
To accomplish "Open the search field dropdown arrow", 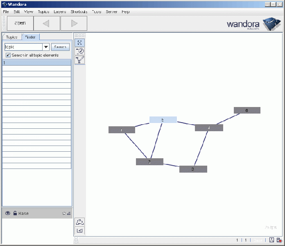I will tap(46, 47).
